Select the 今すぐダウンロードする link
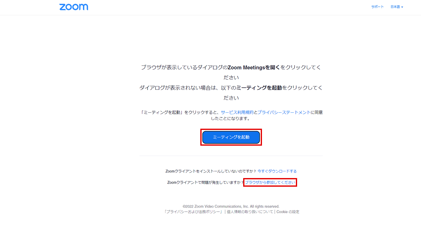The image size is (421, 237). pos(277,171)
